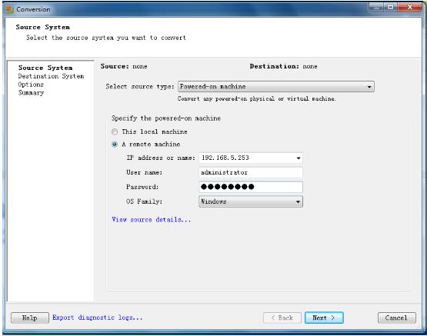Click the Back button
Viewport: 427px width, 336px height.
282,318
